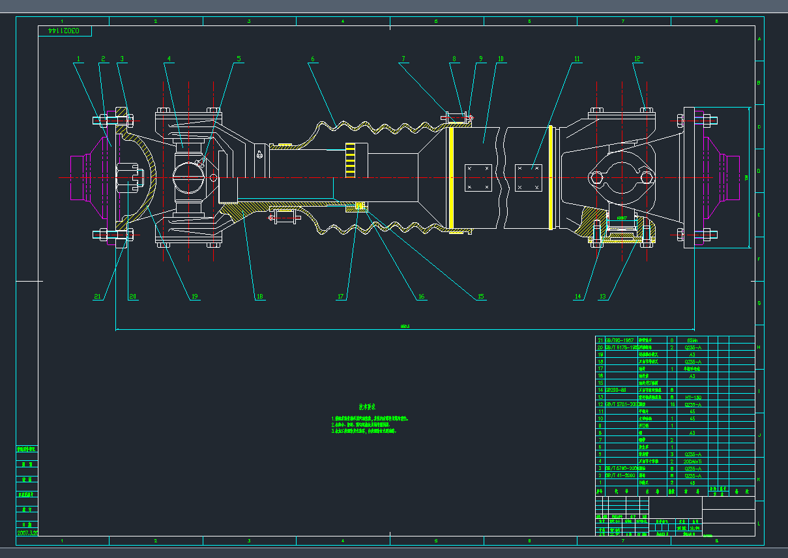Select part callout number 14 near right yoke
788x558 pixels.
[x=577, y=297]
